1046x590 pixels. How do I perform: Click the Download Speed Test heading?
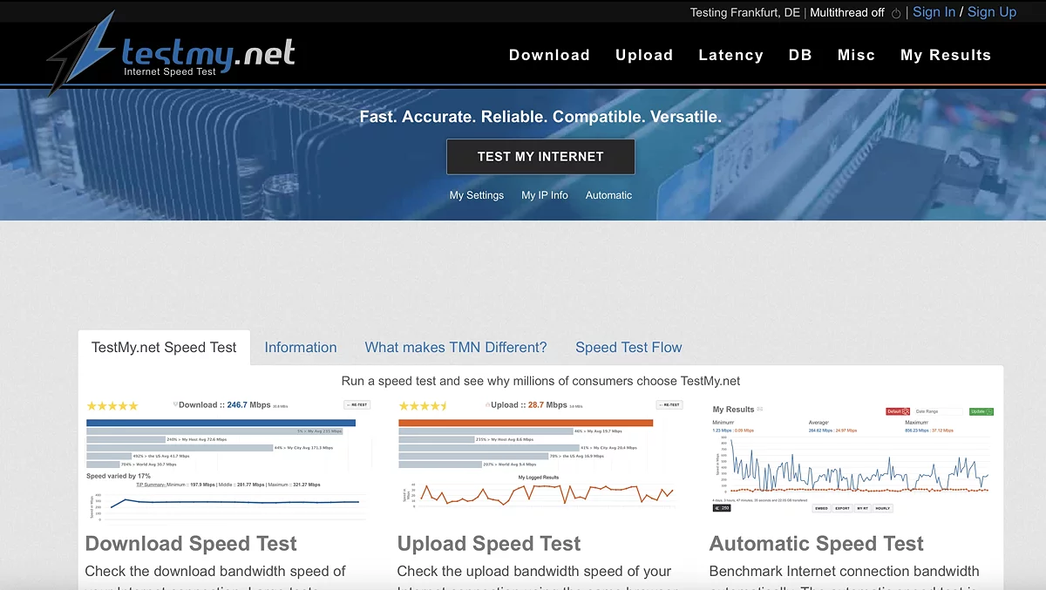191,544
